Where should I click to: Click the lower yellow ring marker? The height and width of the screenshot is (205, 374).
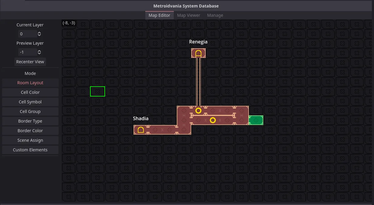click(213, 120)
